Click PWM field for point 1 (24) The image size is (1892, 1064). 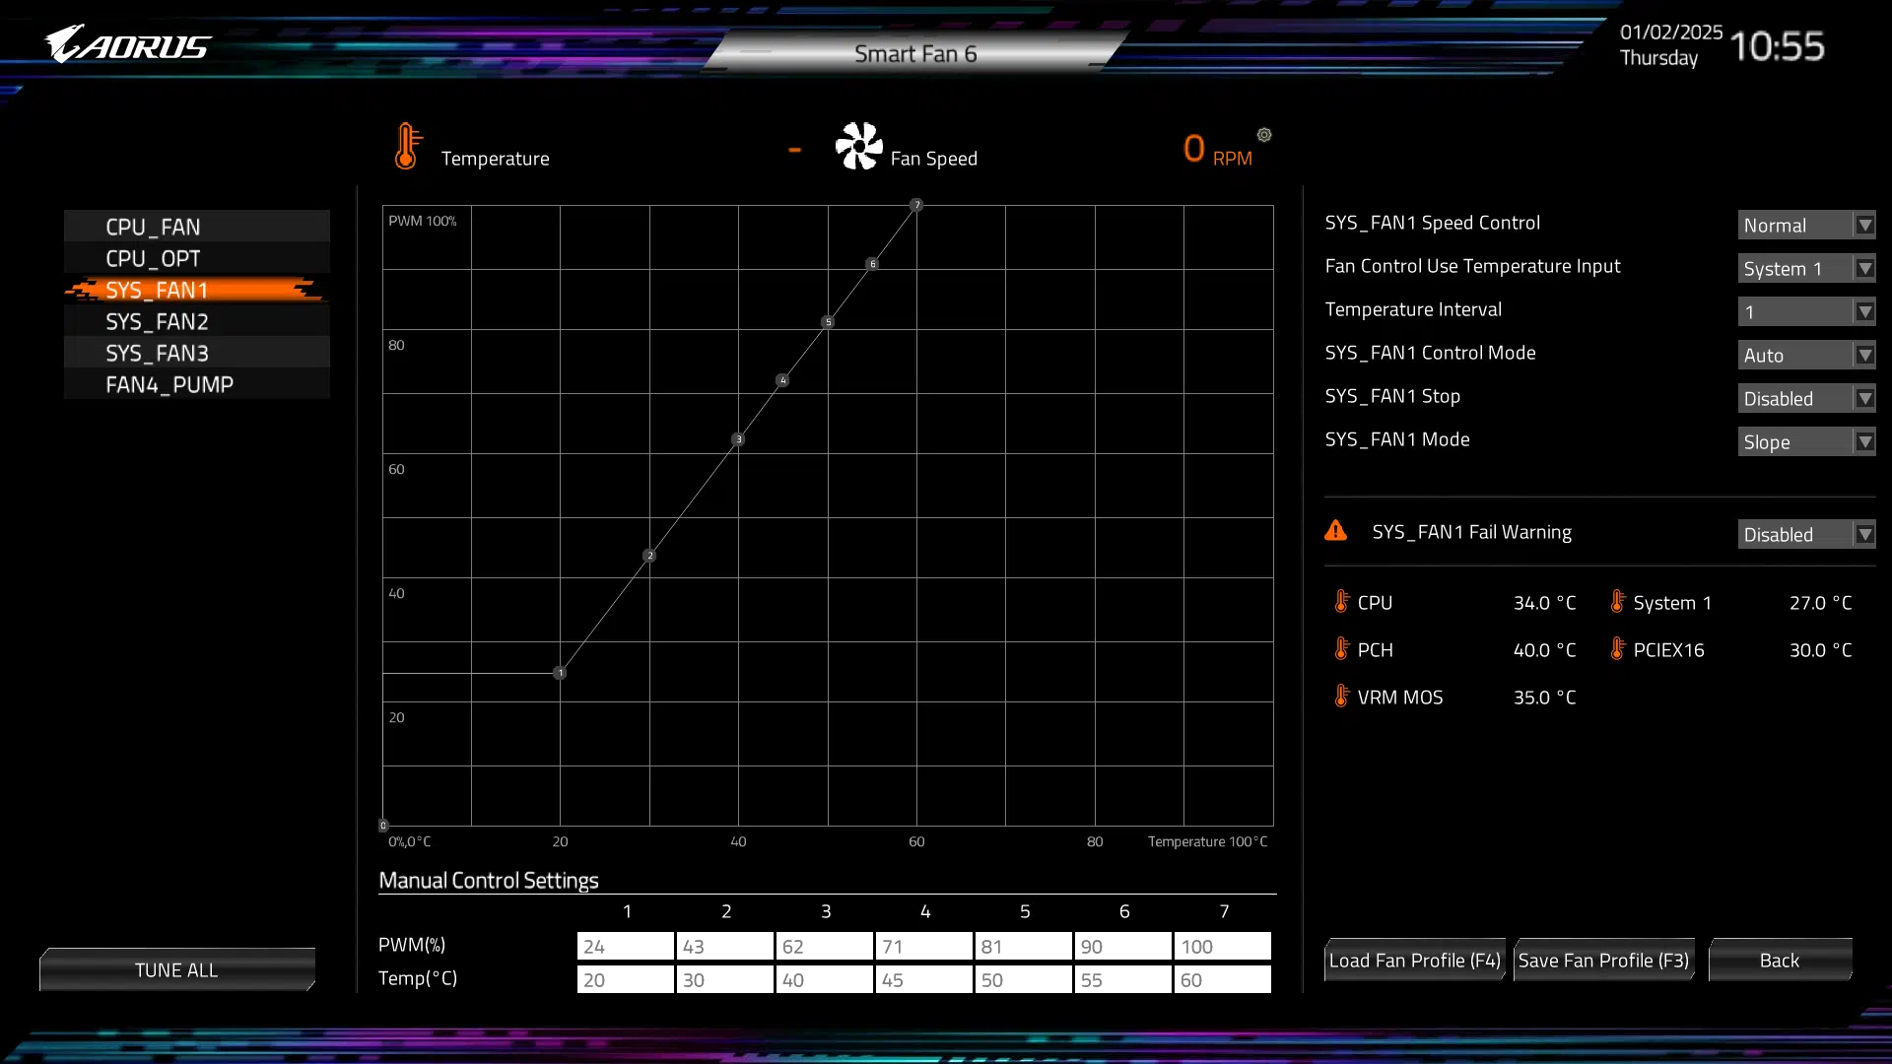[626, 946]
